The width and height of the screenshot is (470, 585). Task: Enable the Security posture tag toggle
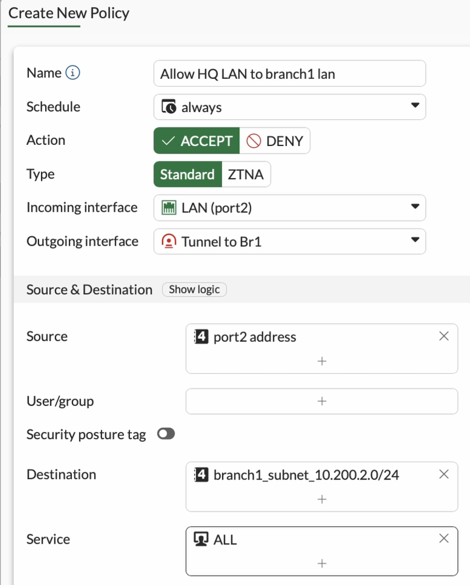[166, 434]
